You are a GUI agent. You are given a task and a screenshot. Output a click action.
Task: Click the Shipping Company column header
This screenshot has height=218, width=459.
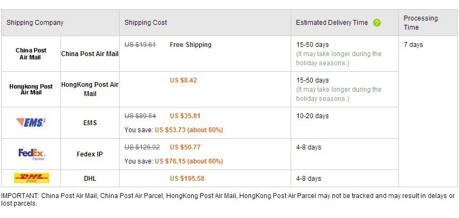click(x=35, y=23)
